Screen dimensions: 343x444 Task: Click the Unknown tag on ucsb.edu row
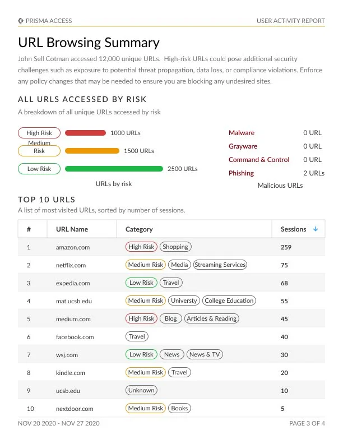[x=141, y=390]
